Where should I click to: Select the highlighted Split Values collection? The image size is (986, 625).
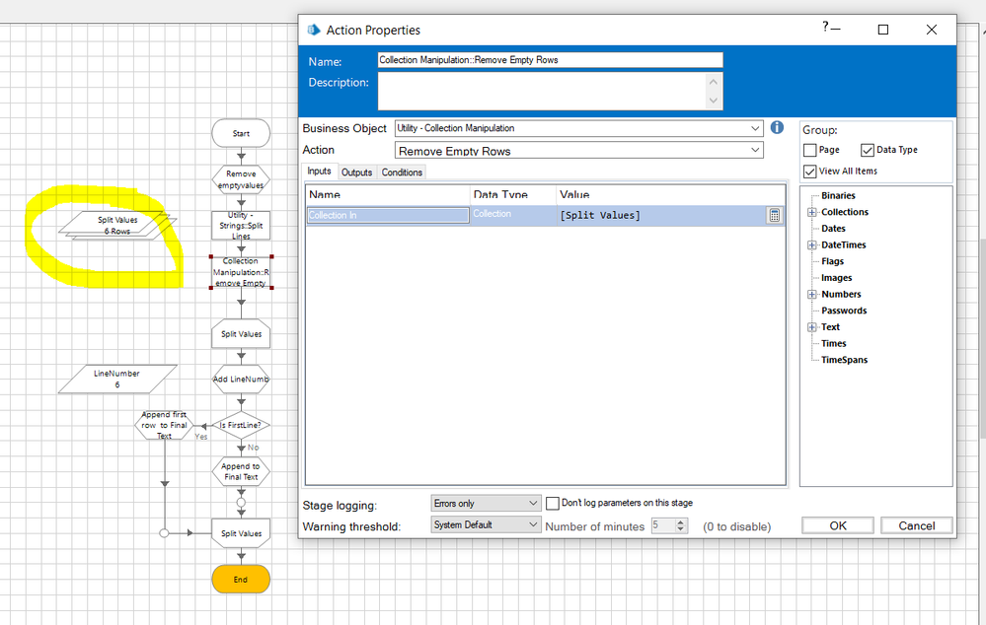(117, 225)
